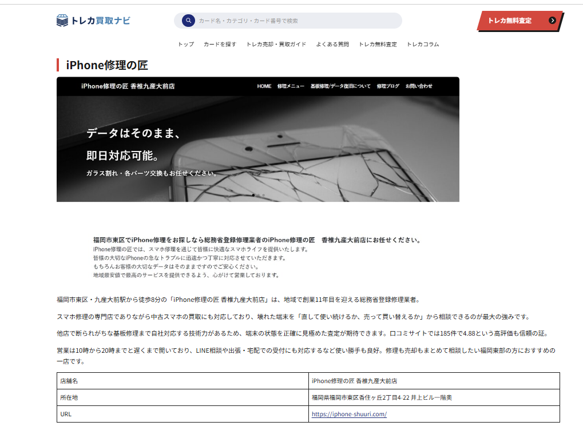This screenshot has width=583, height=442.
Task: Select トレカ無料査定 in navigation menu
Action: coord(378,44)
